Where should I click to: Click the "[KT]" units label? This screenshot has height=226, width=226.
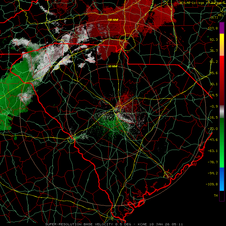tap(214, 17)
